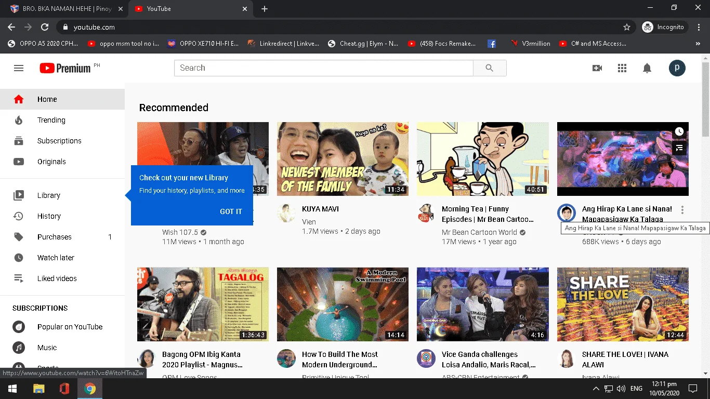The image size is (710, 399).
Task: Open the create video camera icon
Action: 597,68
